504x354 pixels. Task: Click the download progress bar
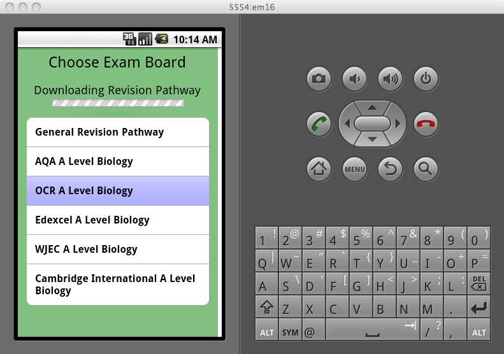pyautogui.click(x=118, y=103)
